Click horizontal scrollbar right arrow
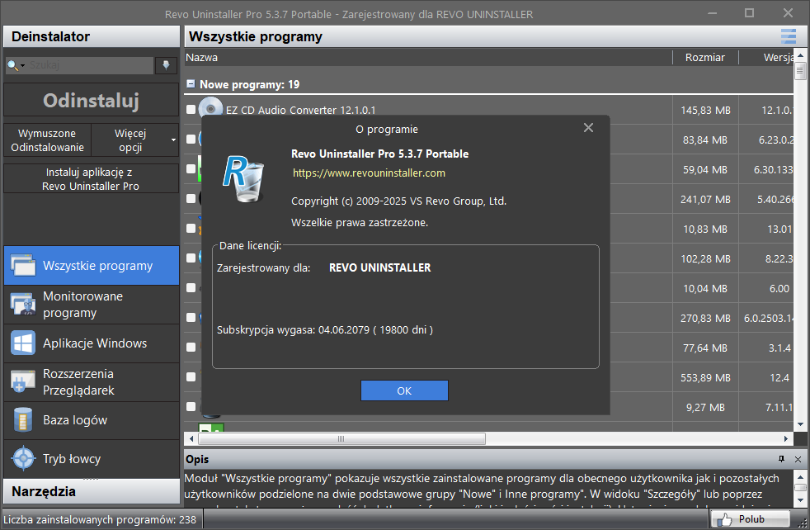Image resolution: width=810 pixels, height=530 pixels. pos(786,438)
